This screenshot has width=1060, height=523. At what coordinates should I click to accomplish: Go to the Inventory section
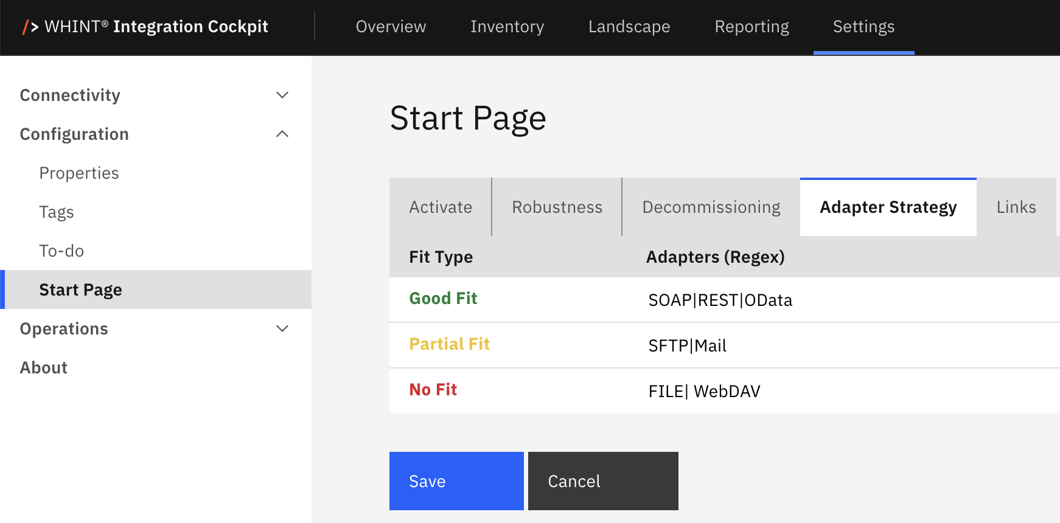click(x=507, y=27)
